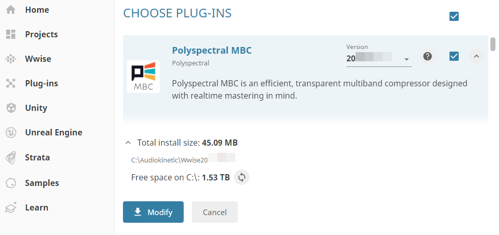Click the Plug-ins nodes icon
Screen dimensions: 499x235
click(x=11, y=83)
